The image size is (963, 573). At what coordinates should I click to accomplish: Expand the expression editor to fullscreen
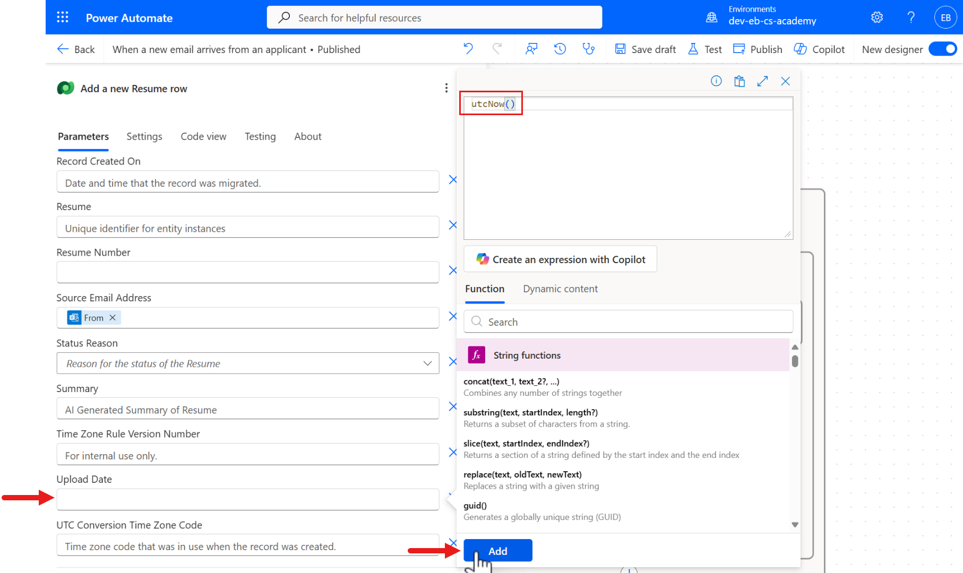[x=762, y=81]
